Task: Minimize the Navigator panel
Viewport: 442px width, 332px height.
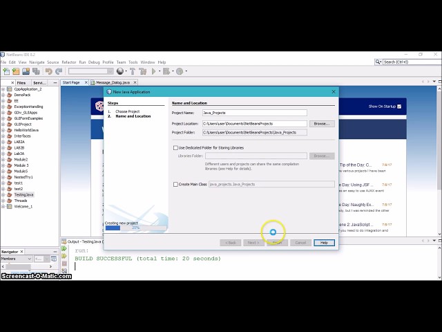Action: pos(55,251)
